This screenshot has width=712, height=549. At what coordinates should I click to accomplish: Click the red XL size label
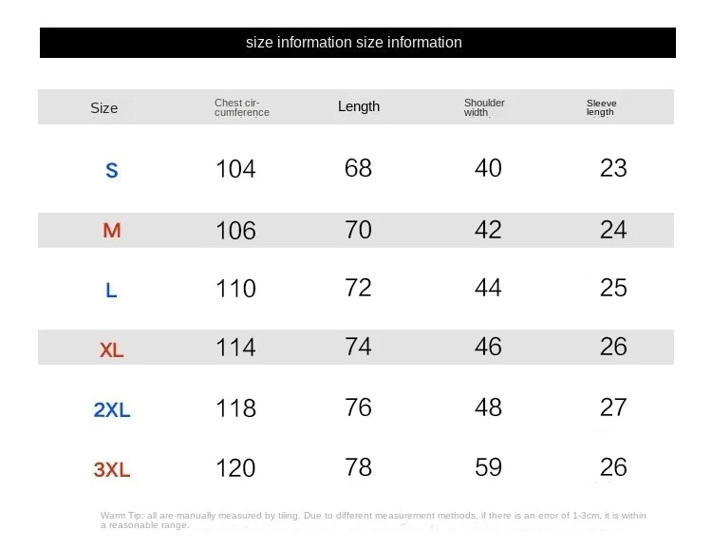pyautogui.click(x=112, y=350)
